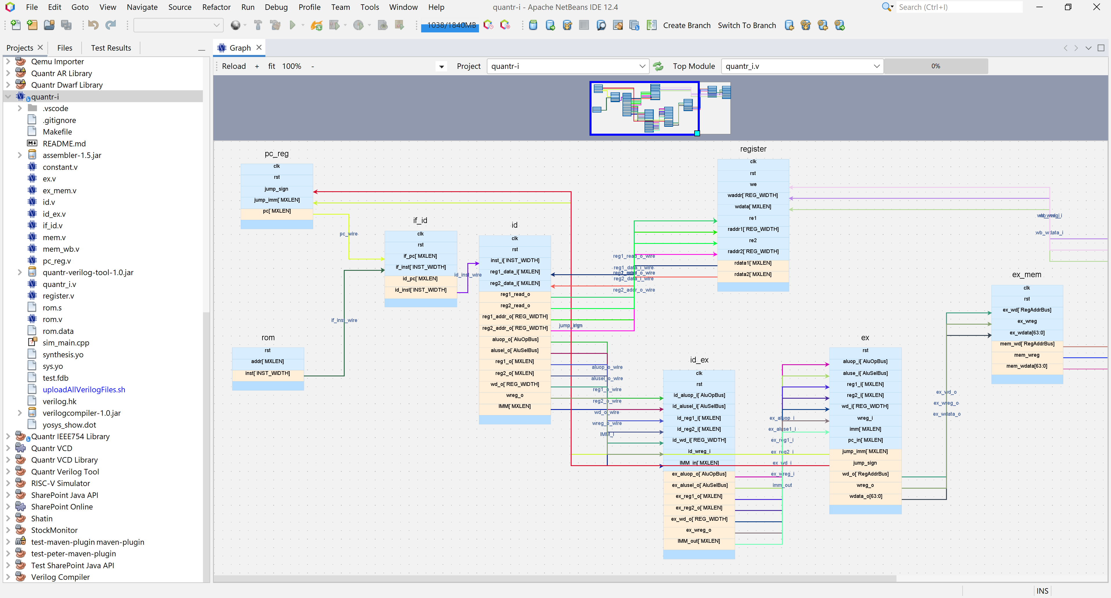Click the graph overview minimap thumbnail
The width and height of the screenshot is (1111, 598).
tap(660, 108)
